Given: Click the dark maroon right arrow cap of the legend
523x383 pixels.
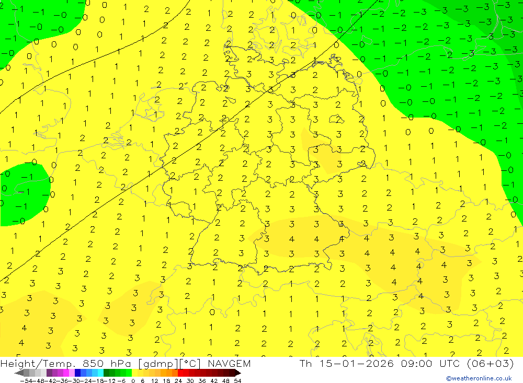Looking at the screenshot, I should (x=238, y=373).
